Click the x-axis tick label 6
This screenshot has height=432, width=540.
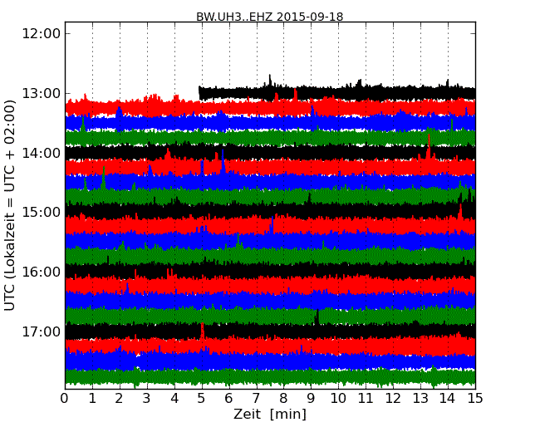tap(229, 399)
